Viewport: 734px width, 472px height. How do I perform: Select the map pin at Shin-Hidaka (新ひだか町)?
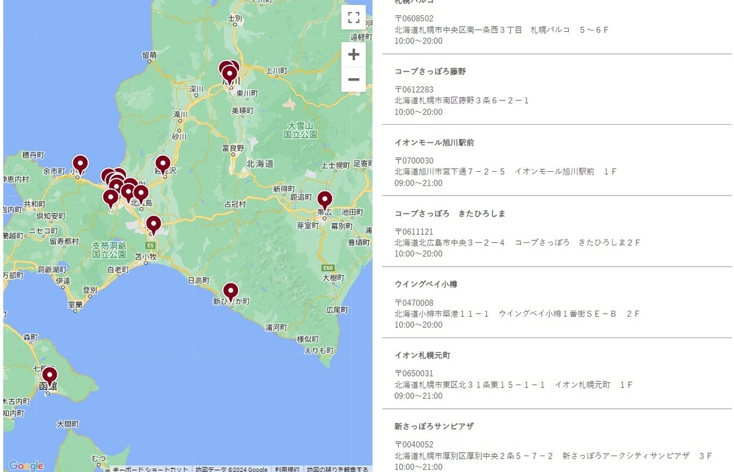(x=231, y=292)
